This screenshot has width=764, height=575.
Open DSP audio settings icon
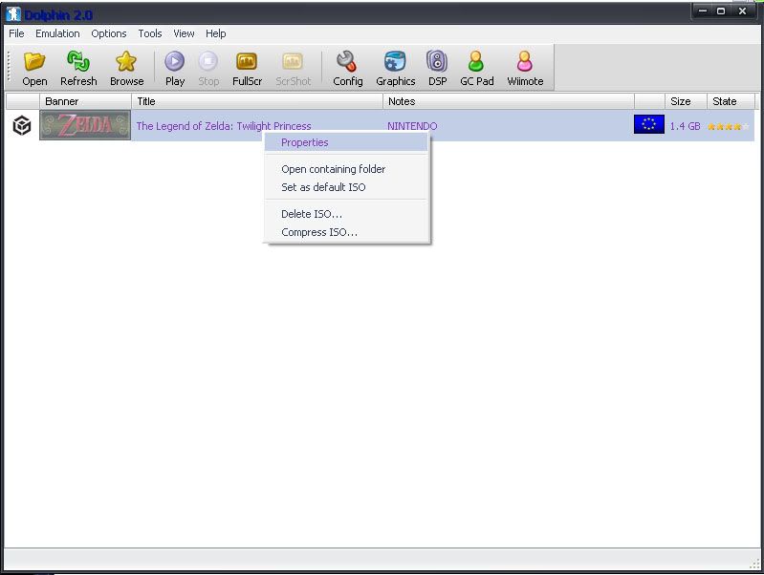tap(437, 62)
